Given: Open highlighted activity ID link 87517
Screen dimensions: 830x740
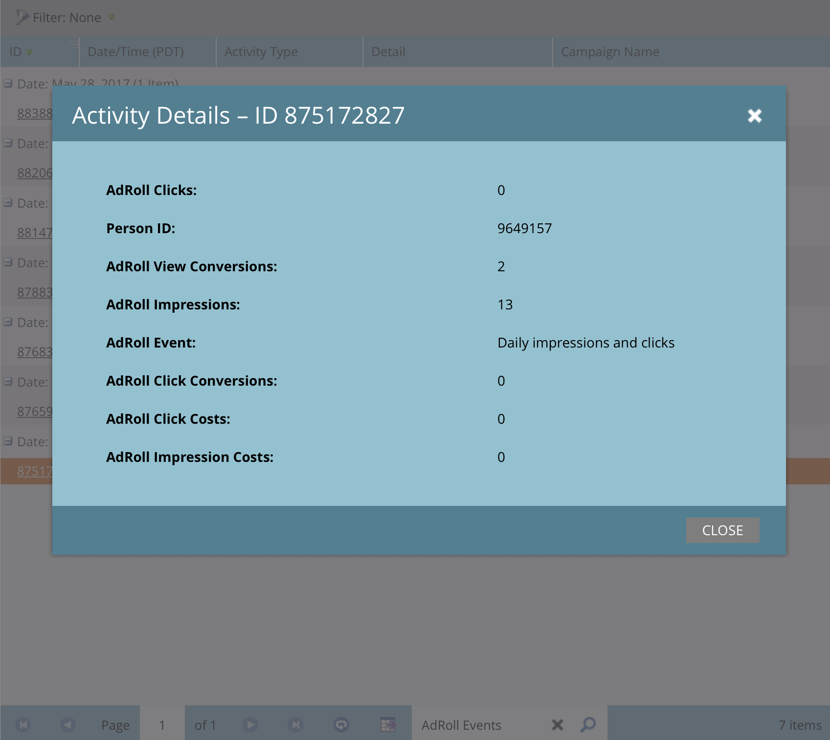Looking at the screenshot, I should (x=35, y=471).
